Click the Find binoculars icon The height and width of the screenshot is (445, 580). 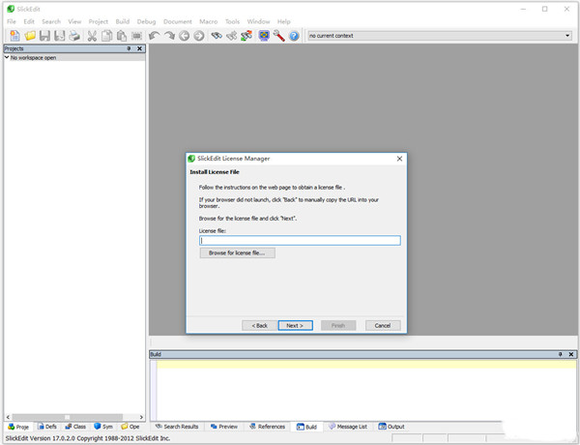click(x=217, y=36)
